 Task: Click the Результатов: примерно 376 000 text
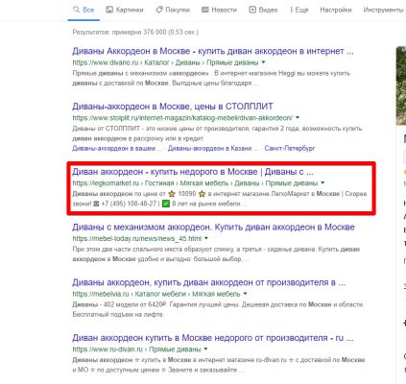coord(135,33)
